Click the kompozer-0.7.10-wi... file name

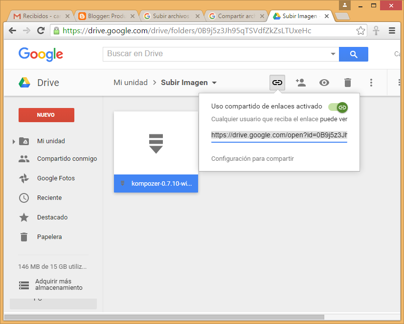pyautogui.click(x=161, y=183)
